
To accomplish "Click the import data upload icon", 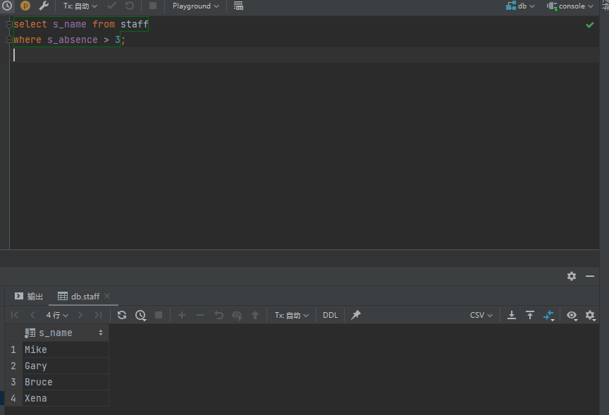I will click(530, 315).
